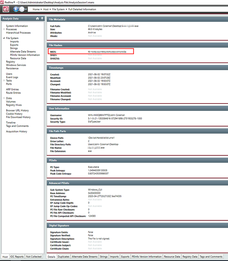Open Persistence in the tree
This screenshot has width=228, height=261.
[12, 68]
